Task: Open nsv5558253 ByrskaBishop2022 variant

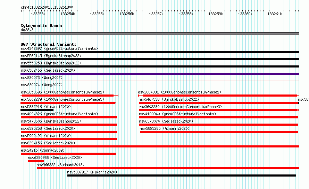Action: point(51,63)
